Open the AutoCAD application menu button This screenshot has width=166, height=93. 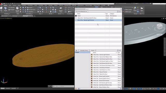pyautogui.click(x=1, y=4)
